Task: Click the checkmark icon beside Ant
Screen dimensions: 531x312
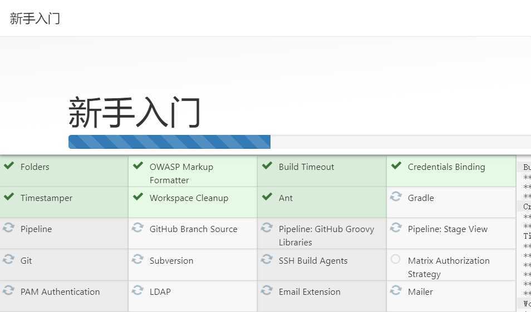Action: click(267, 197)
